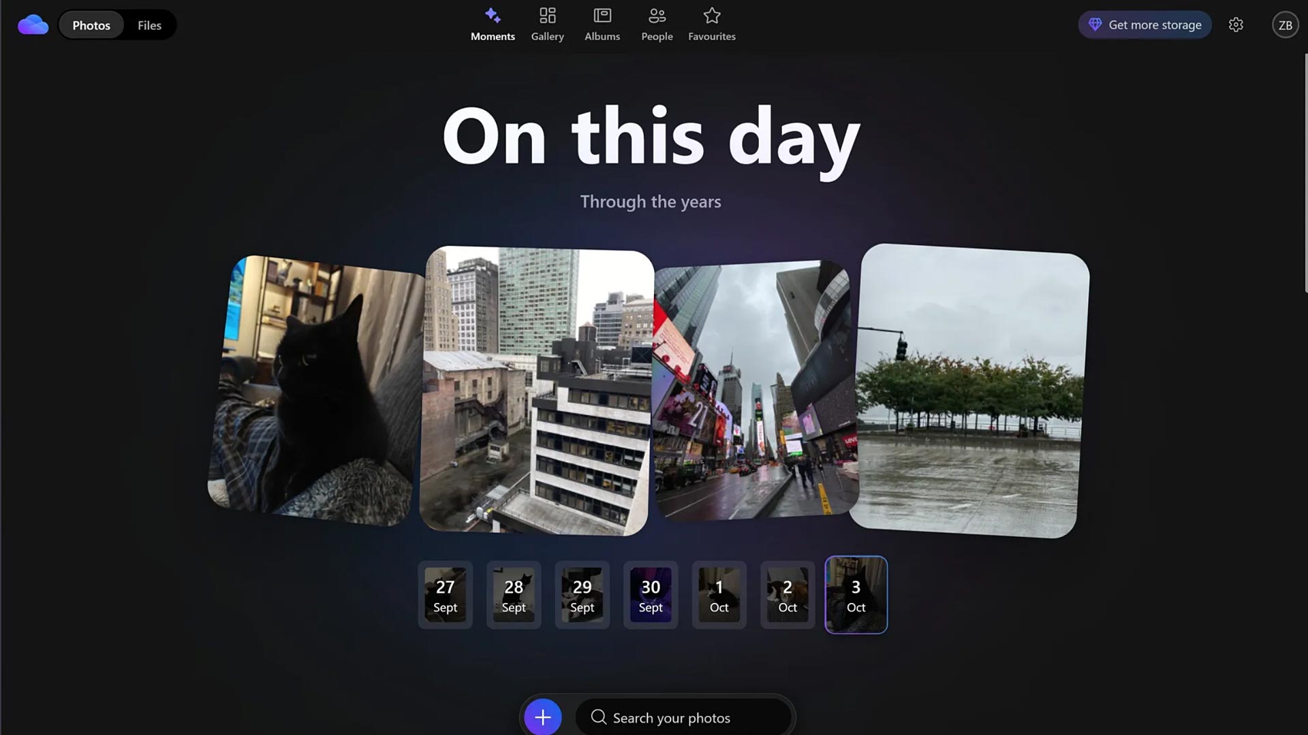Open settings gear icon
The image size is (1308, 735).
tap(1236, 25)
